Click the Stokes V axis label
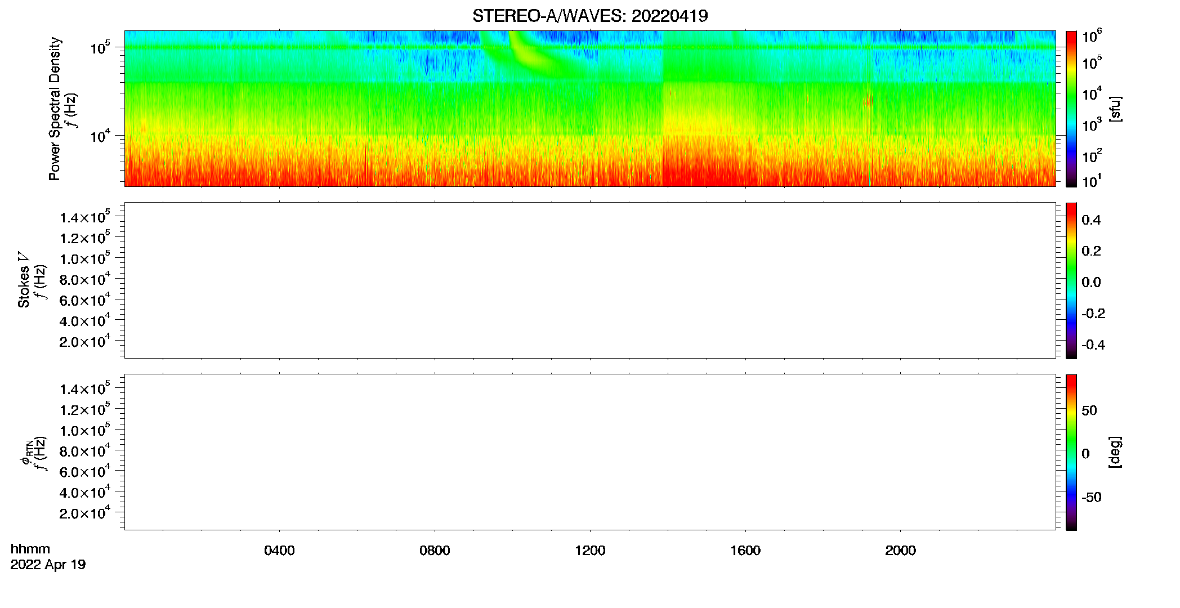Viewport: 1180px width, 608px height. (24, 280)
